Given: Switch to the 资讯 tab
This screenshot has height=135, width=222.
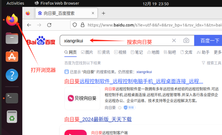Looking at the screenshot, I should [x=104, y=52].
